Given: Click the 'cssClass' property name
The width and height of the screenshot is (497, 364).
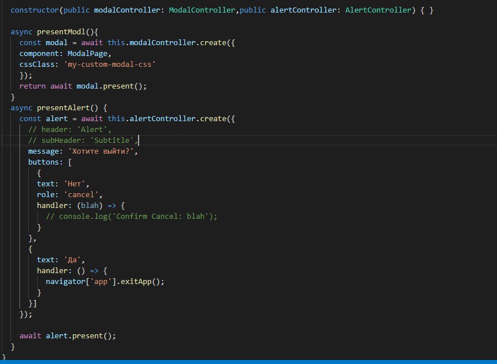Looking at the screenshot, I should pyautogui.click(x=37, y=65).
